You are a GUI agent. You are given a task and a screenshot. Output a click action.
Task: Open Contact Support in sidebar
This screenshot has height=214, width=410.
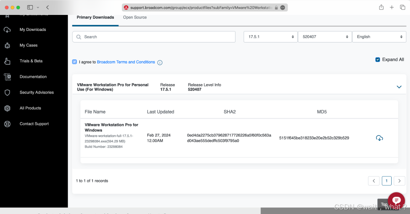click(34, 124)
